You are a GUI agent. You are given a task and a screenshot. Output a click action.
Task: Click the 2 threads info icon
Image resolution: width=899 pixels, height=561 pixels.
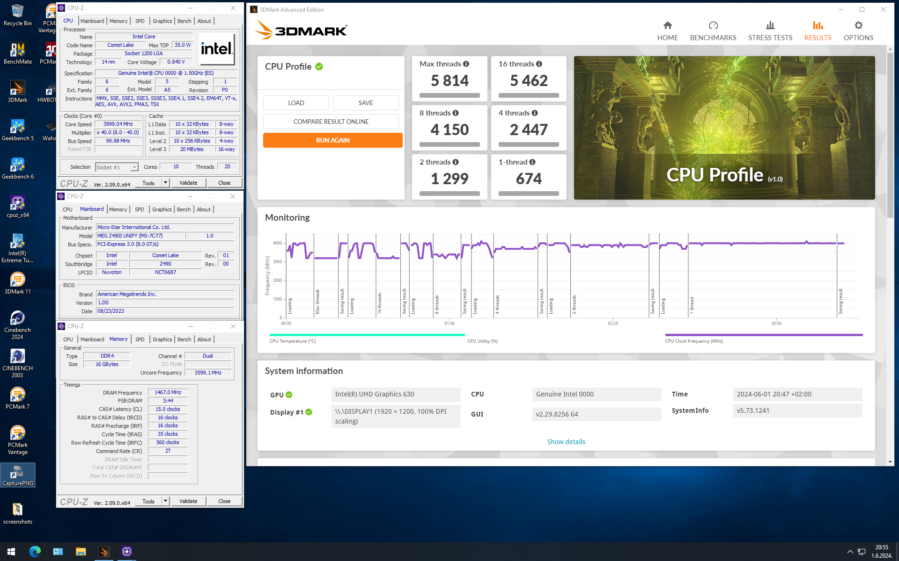(x=456, y=162)
